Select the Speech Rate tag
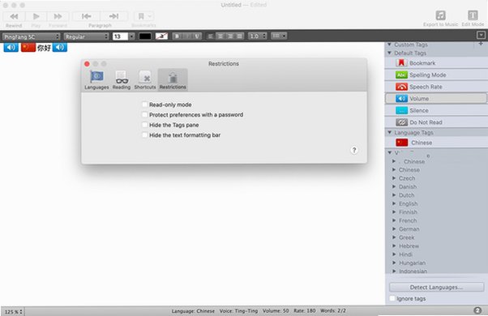The image size is (488, 316). point(436,87)
